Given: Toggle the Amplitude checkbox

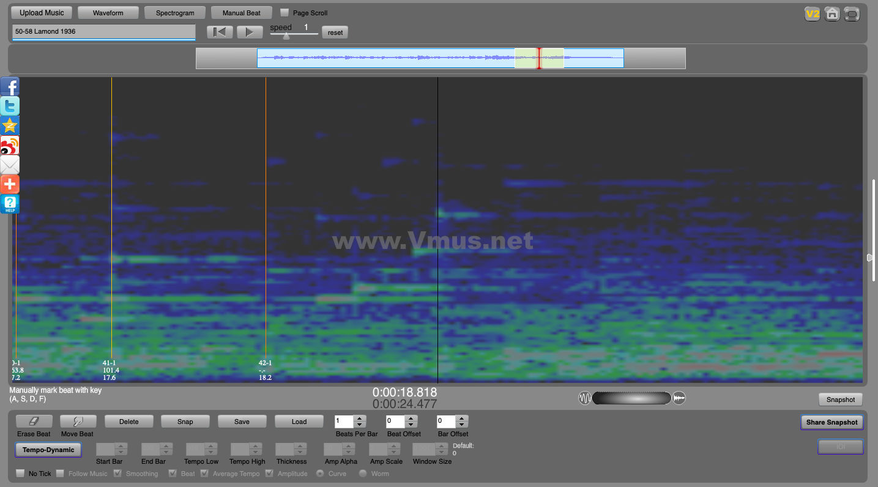Looking at the screenshot, I should (x=269, y=474).
